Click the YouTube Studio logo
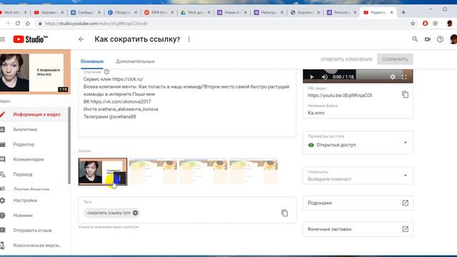The image size is (457, 257). (30, 39)
